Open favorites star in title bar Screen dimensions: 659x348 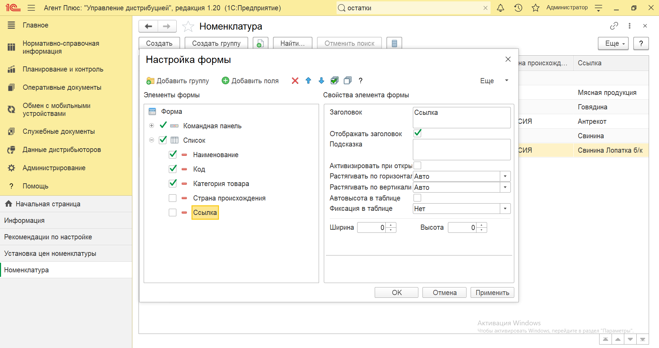[x=536, y=8]
